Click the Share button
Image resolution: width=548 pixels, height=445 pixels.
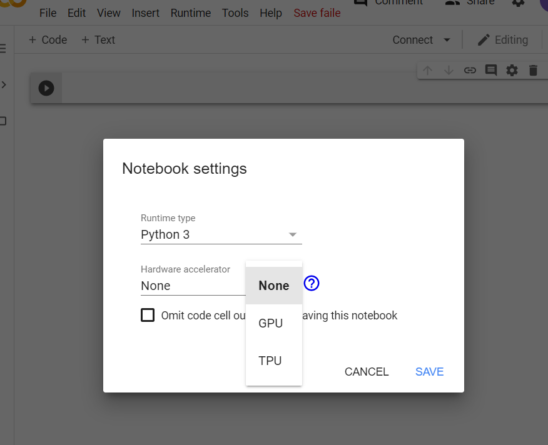point(470,2)
